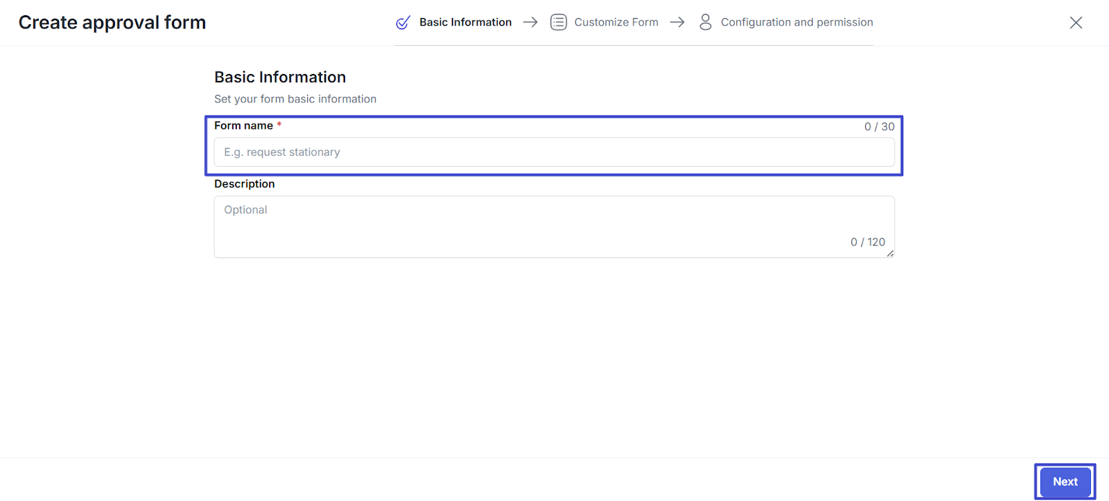Screen dimensions: 1109x501
Task: Open the Customize Form step
Action: (x=615, y=22)
